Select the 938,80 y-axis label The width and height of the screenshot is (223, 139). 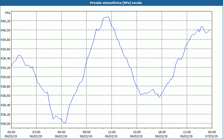5,86
